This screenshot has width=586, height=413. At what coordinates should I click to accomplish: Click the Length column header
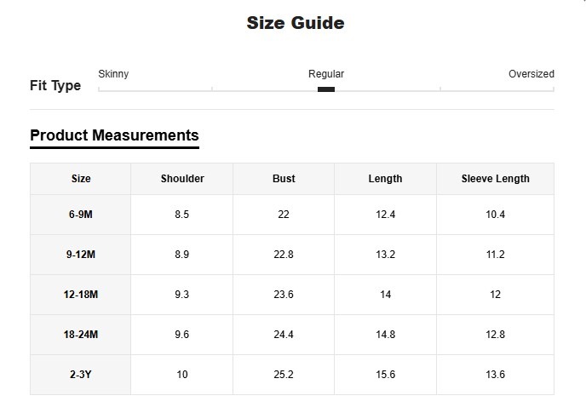point(385,179)
